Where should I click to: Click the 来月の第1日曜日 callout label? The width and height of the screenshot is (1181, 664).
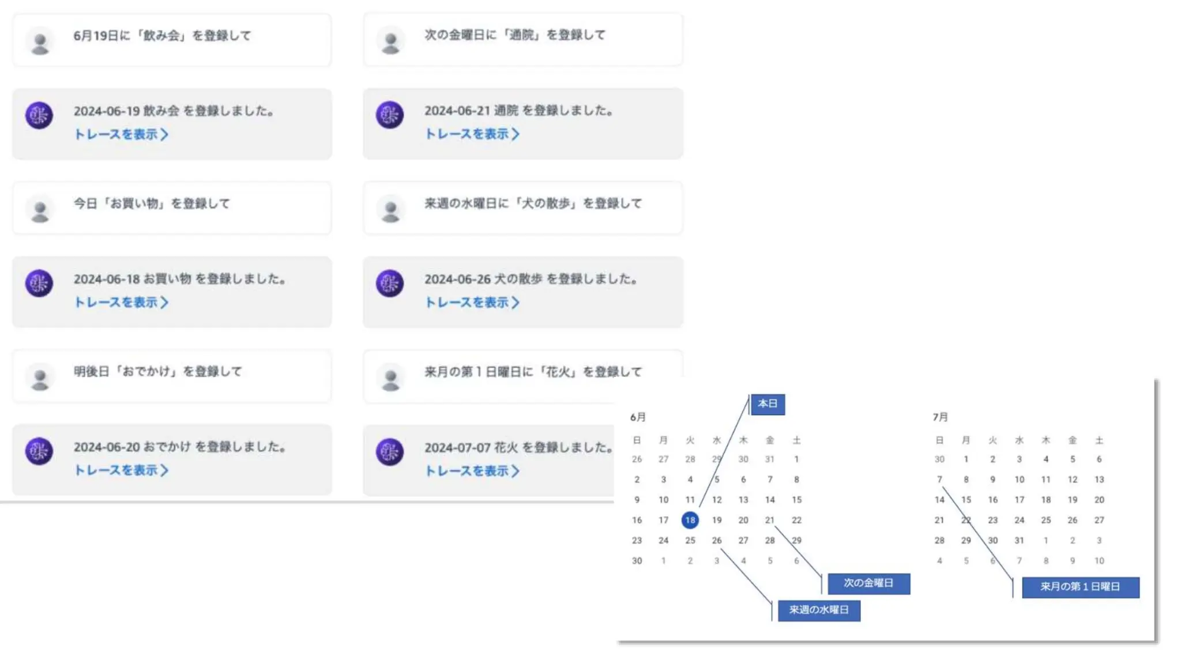(x=1080, y=587)
